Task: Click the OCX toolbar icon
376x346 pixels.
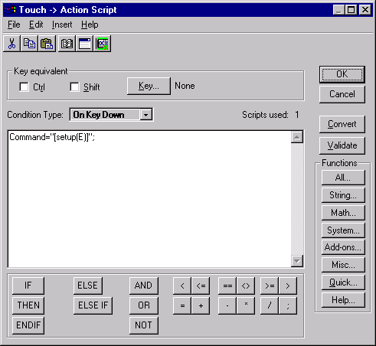Action: [x=103, y=44]
